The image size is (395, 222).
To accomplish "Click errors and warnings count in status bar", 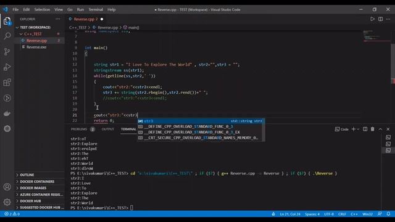I will (12, 214).
